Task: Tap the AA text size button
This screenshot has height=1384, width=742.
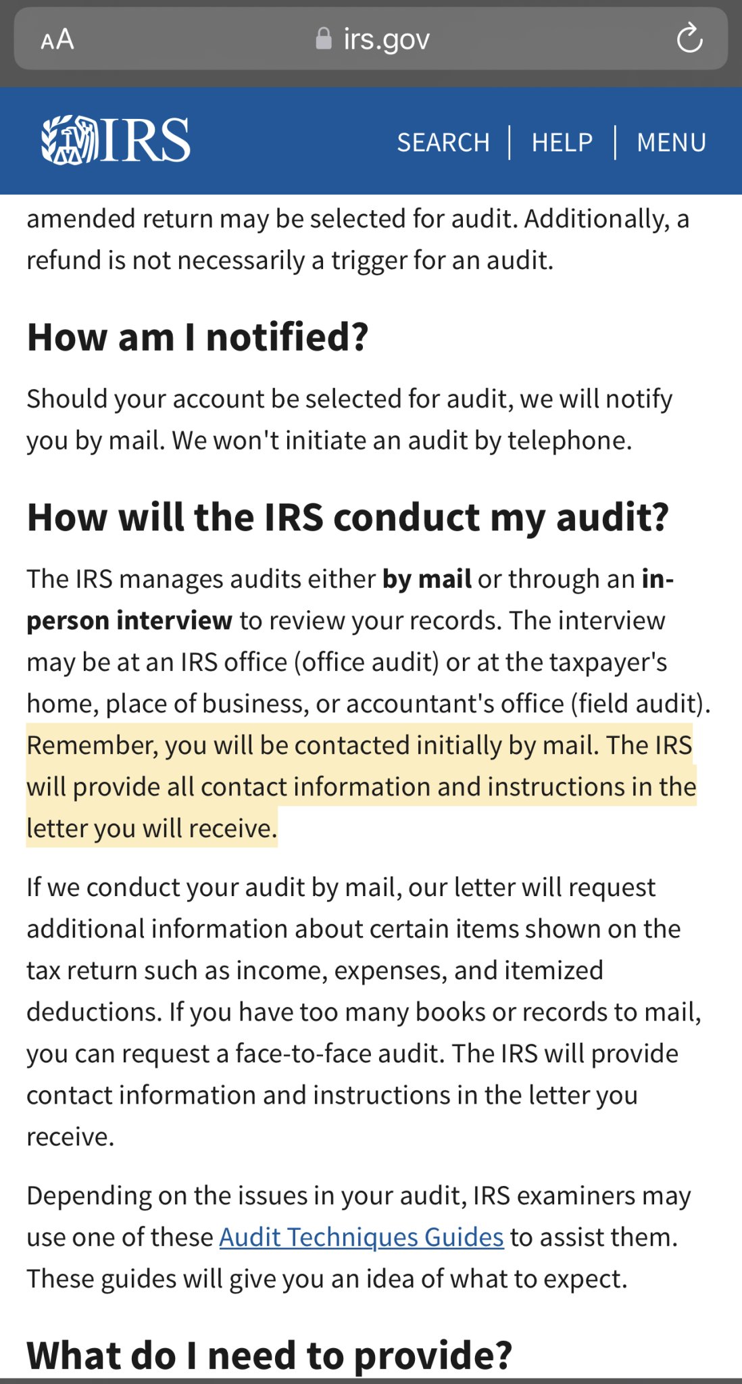Action: coord(57,39)
